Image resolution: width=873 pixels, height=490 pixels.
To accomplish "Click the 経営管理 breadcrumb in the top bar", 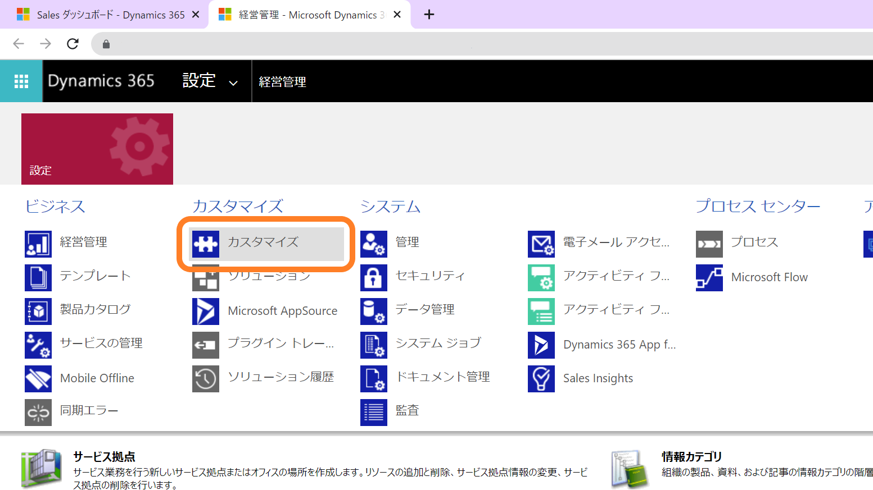I will pyautogui.click(x=282, y=82).
